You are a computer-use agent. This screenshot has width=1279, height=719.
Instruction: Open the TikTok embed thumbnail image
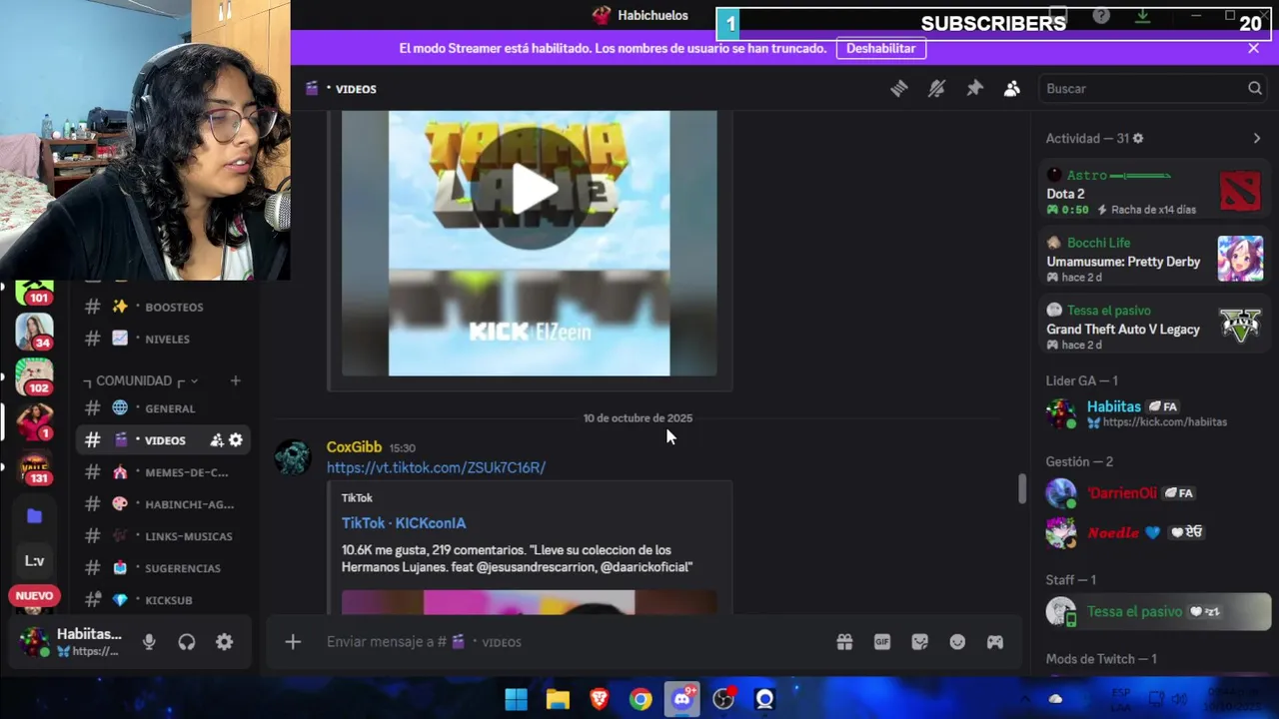(529, 601)
